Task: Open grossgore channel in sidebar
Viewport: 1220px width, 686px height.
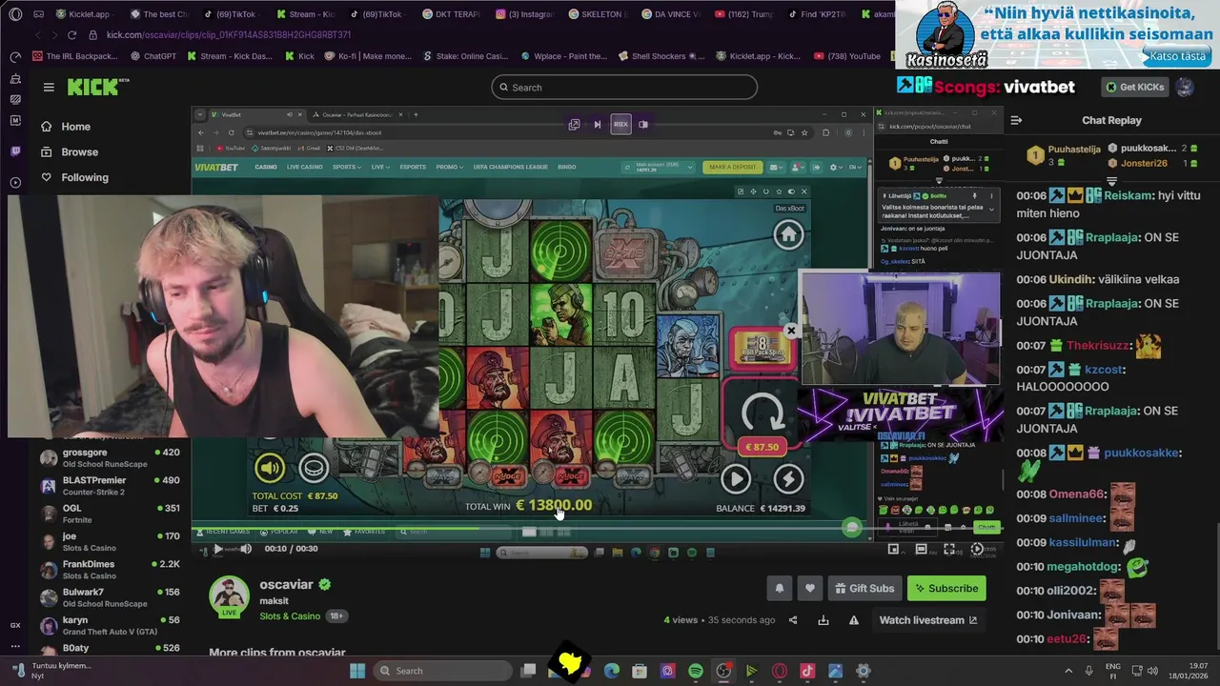Action: [x=109, y=457]
